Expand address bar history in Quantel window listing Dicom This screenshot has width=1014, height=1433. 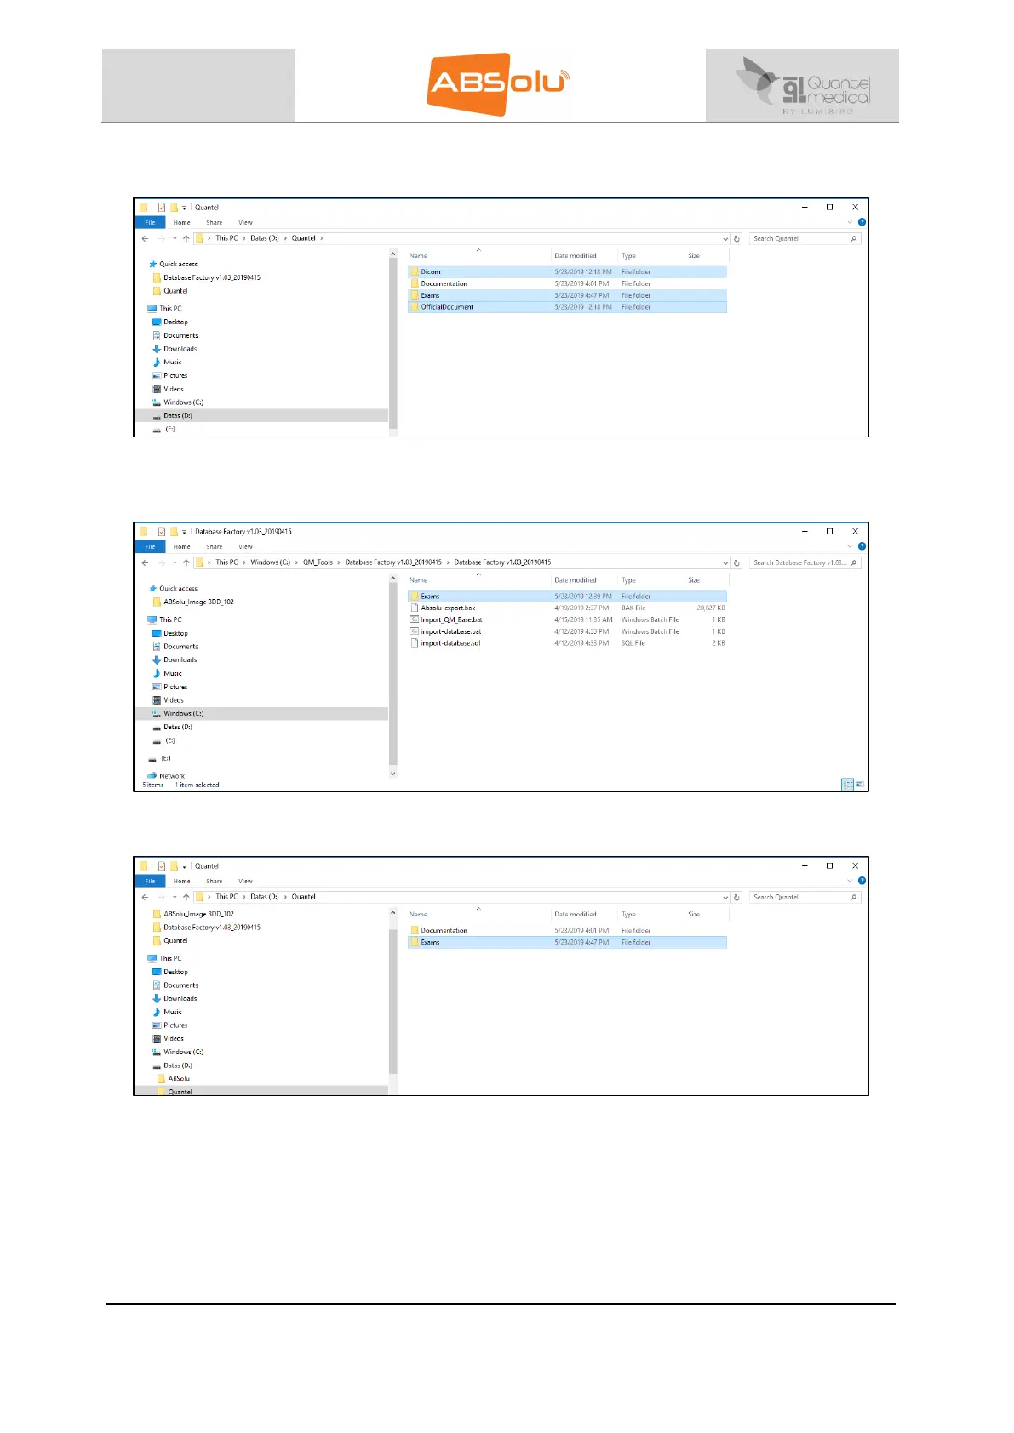click(725, 238)
